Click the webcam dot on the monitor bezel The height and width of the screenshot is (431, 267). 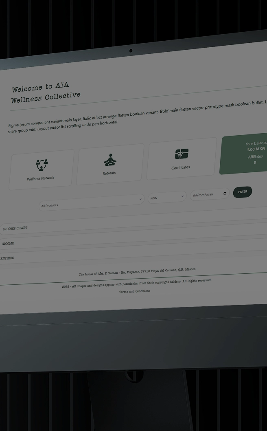(131, 51)
